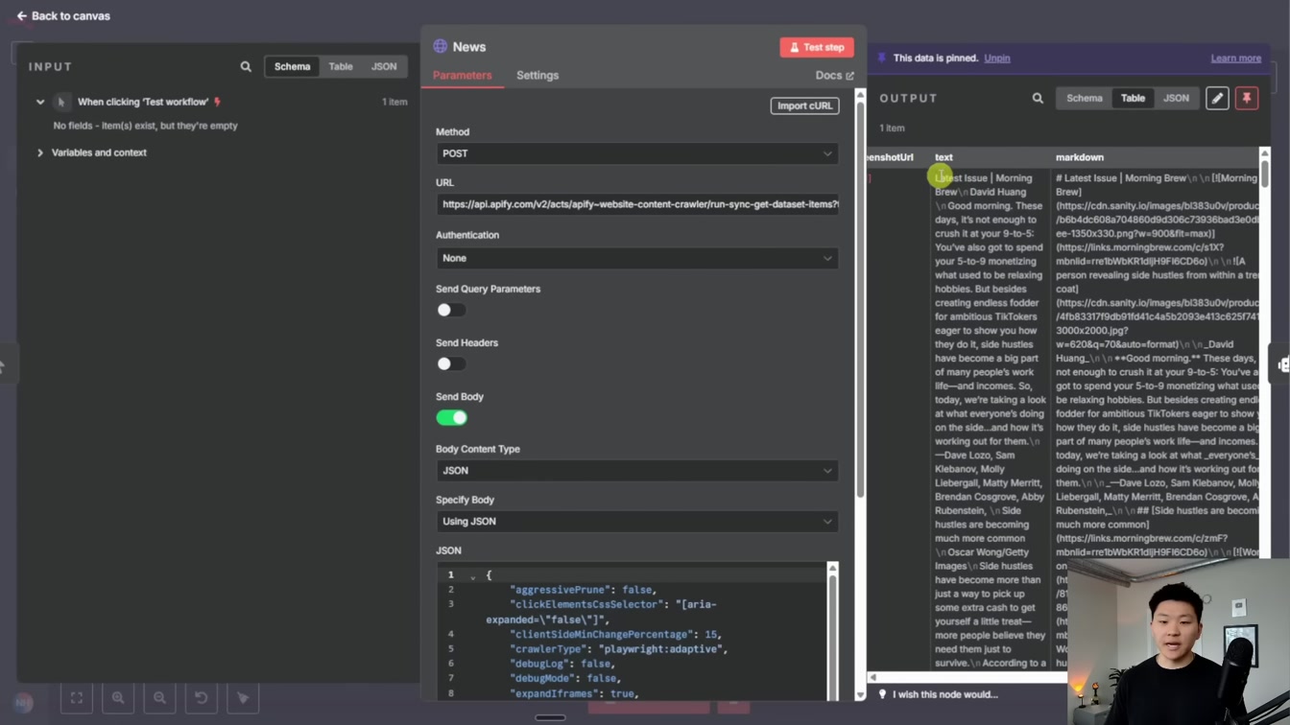Switch input view to Schema
Screen dimensions: 1290x725
pyautogui.click(x=292, y=67)
